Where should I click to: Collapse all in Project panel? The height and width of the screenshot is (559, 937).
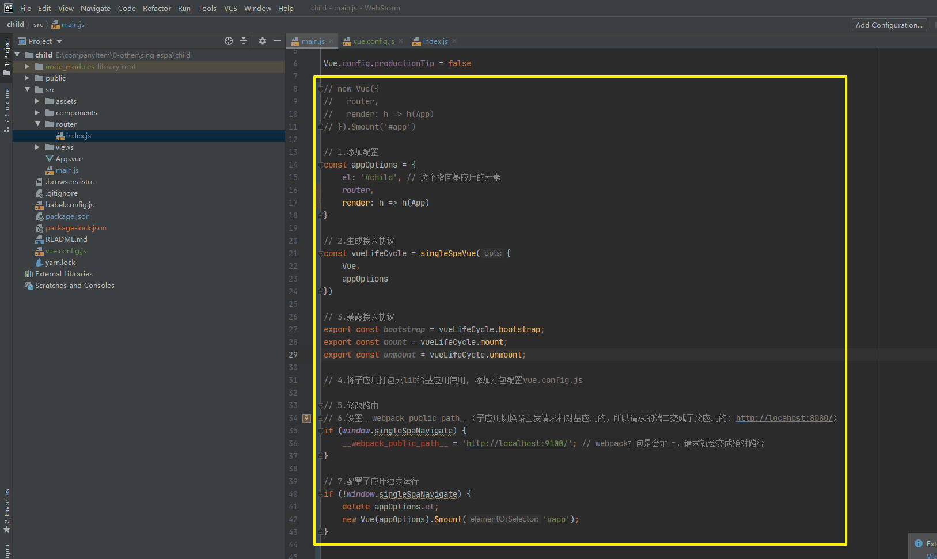[x=244, y=41]
